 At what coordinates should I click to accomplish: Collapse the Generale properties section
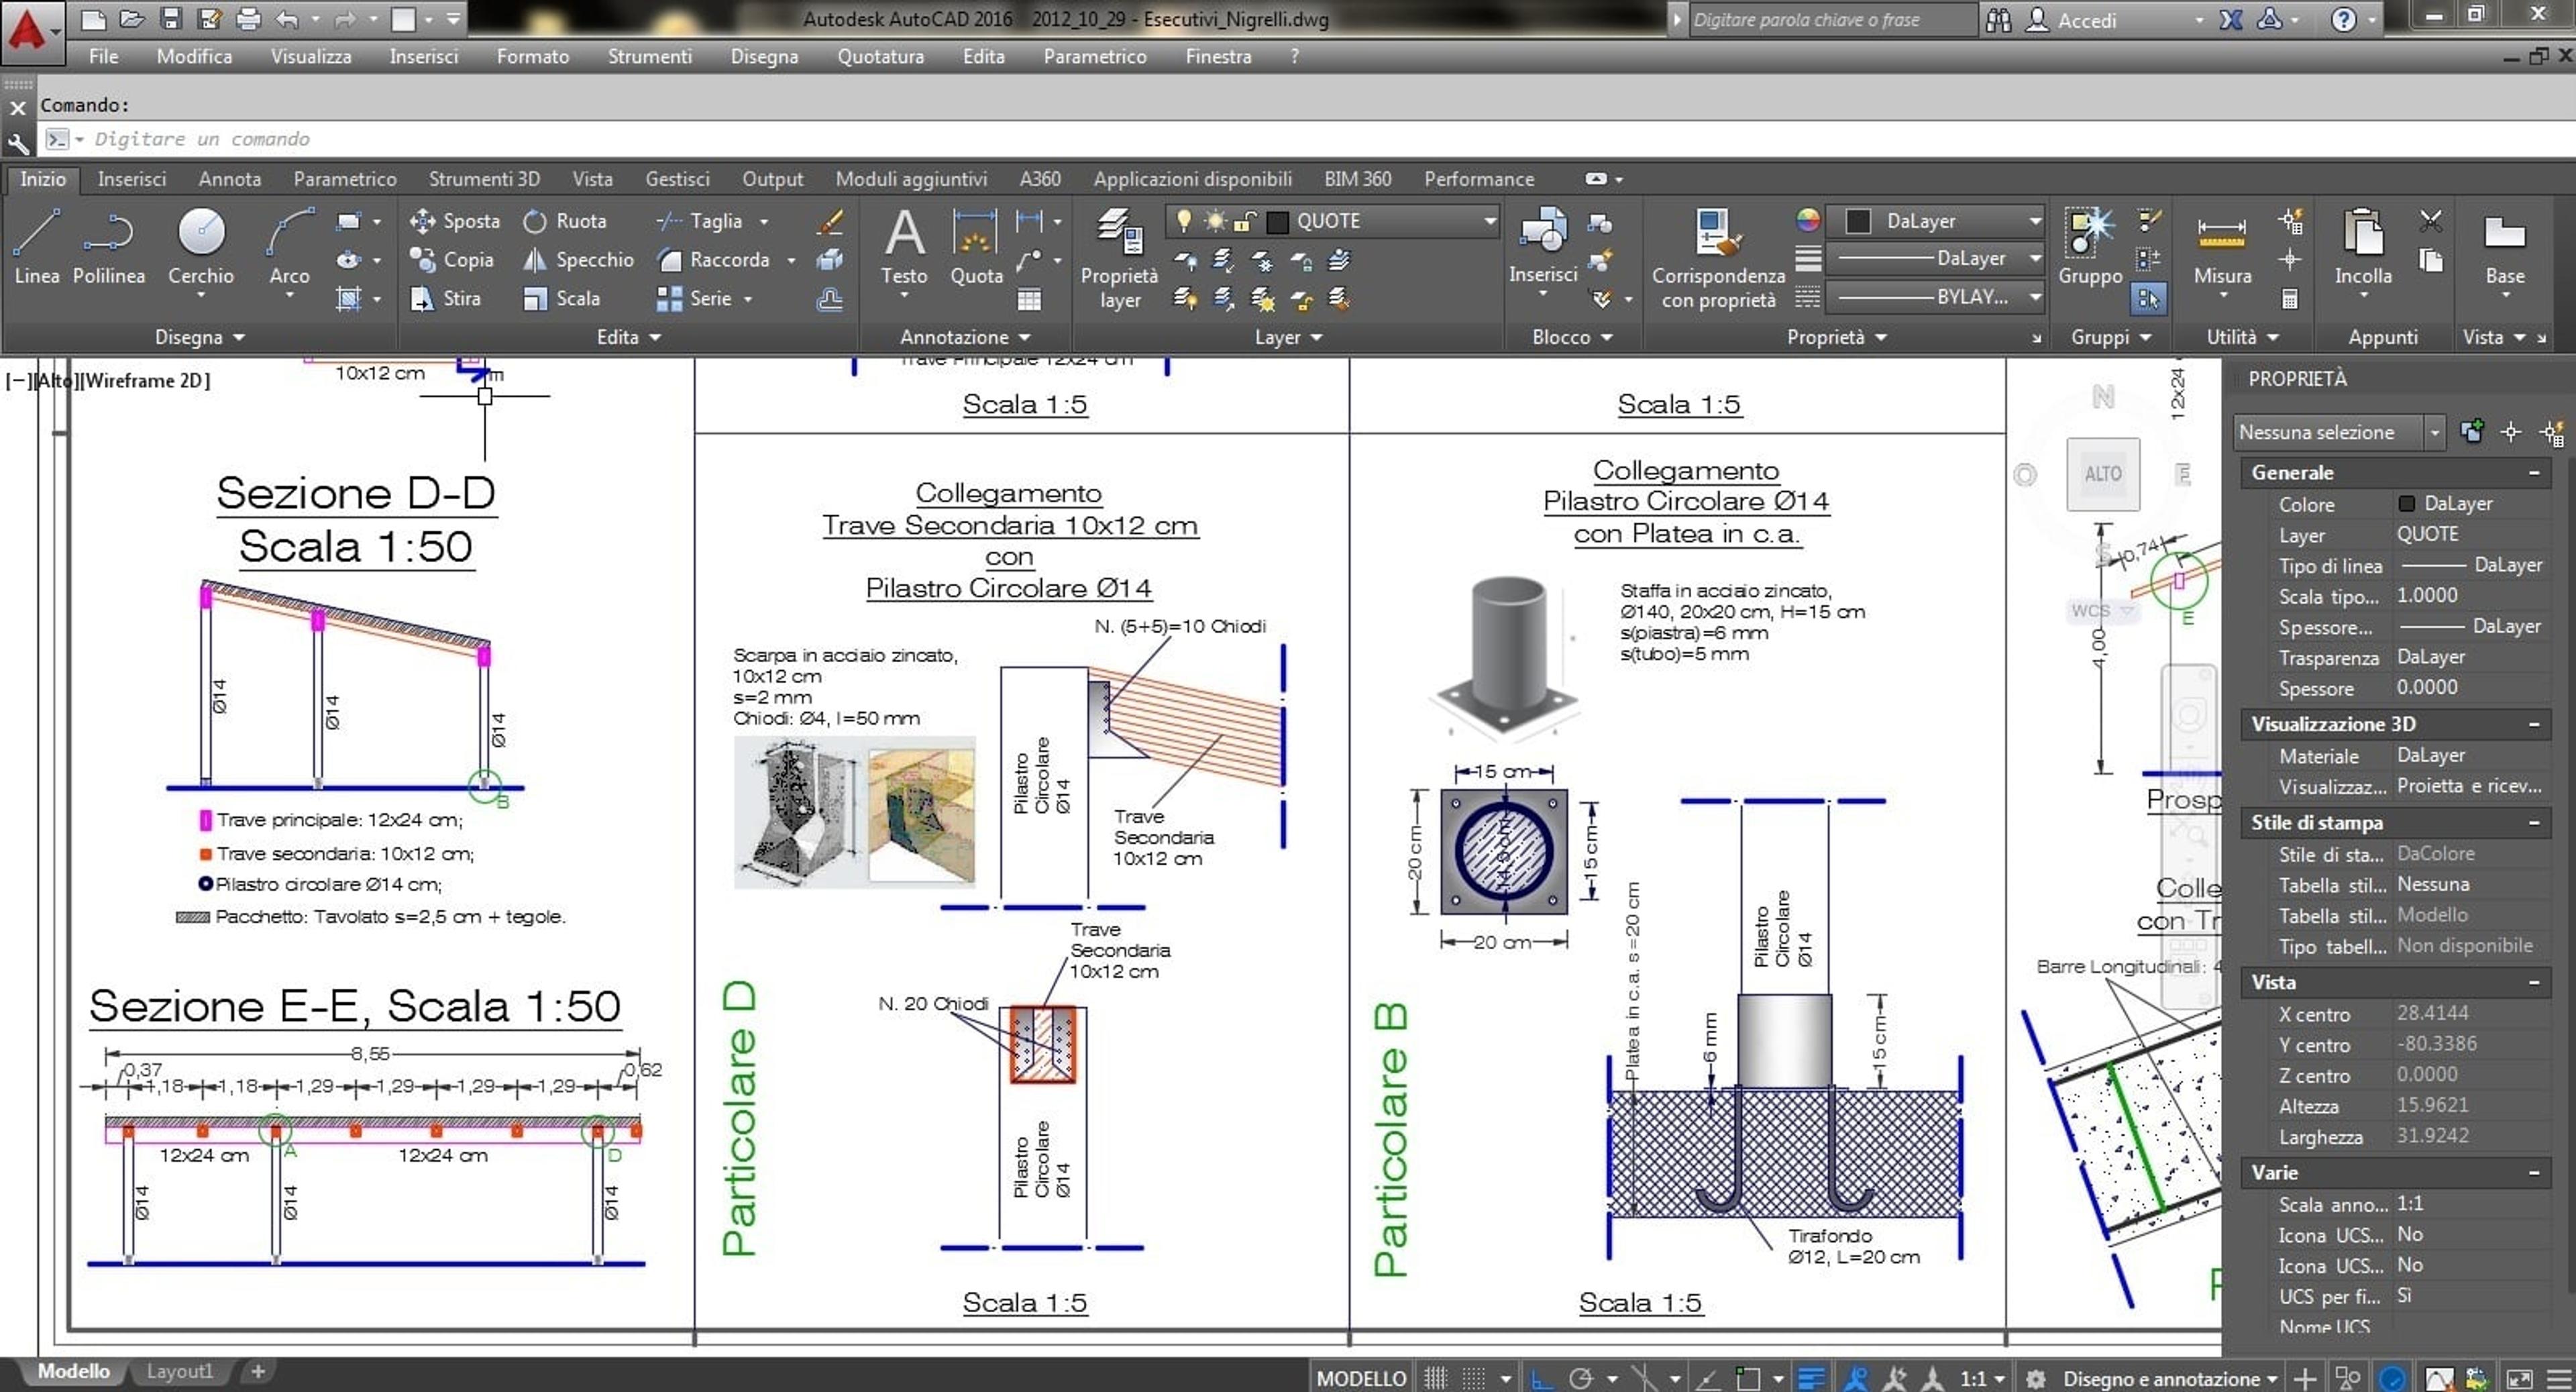2534,473
